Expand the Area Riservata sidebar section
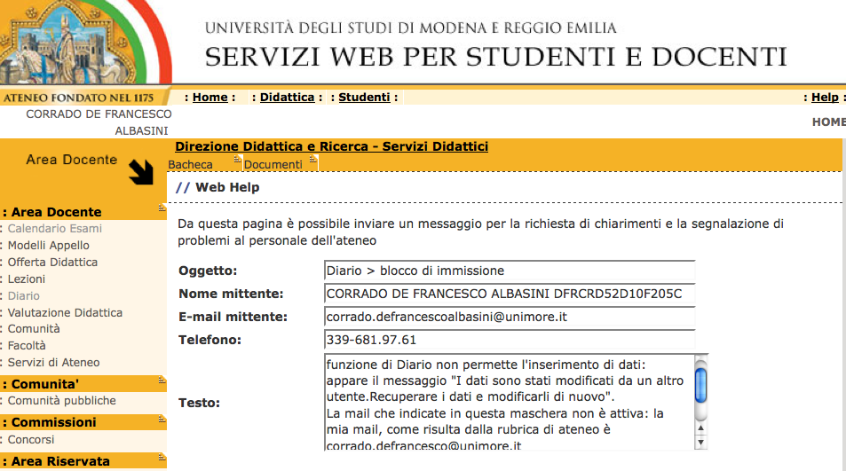The height and width of the screenshot is (471, 846). [x=162, y=459]
